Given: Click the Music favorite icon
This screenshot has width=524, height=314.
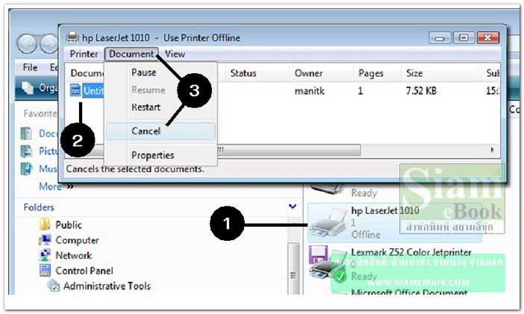Looking at the screenshot, I should pyautogui.click(x=26, y=169).
